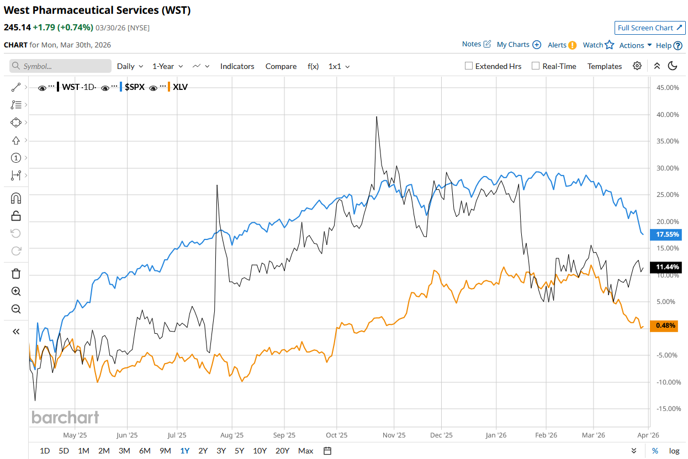Collapse the left drawing tools panel
Image resolution: width=688 pixels, height=459 pixels.
(16, 331)
